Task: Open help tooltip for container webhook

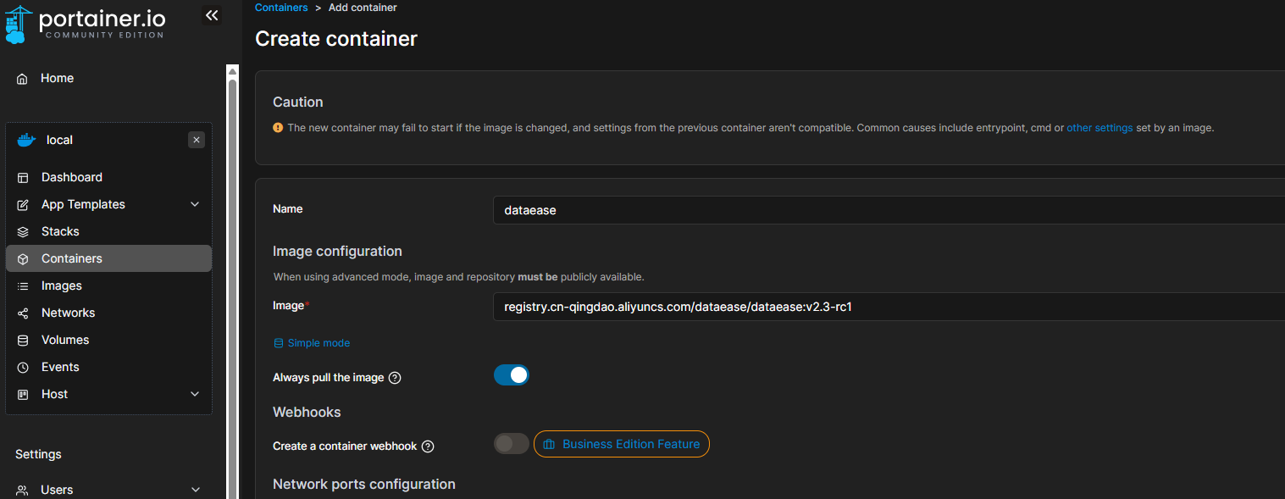Action: 428,446
